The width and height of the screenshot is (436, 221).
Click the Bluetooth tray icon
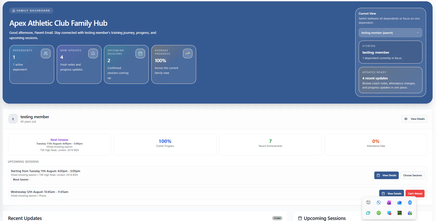click(410, 203)
